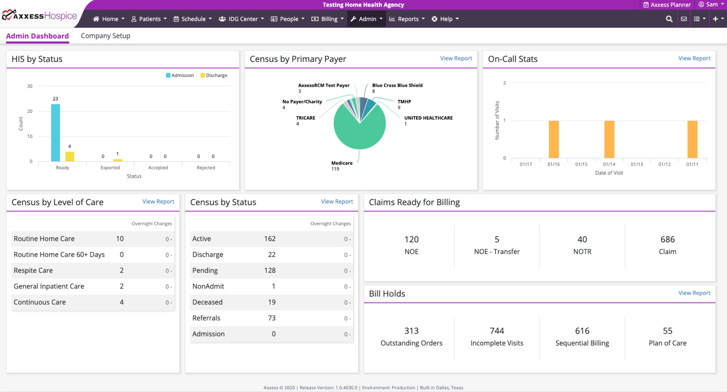Open the list view menu icon
Screen dimensions: 727x392
(x=697, y=19)
